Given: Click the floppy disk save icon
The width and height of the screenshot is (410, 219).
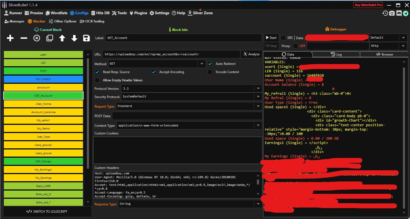Looking at the screenshot, I should coord(87,38).
